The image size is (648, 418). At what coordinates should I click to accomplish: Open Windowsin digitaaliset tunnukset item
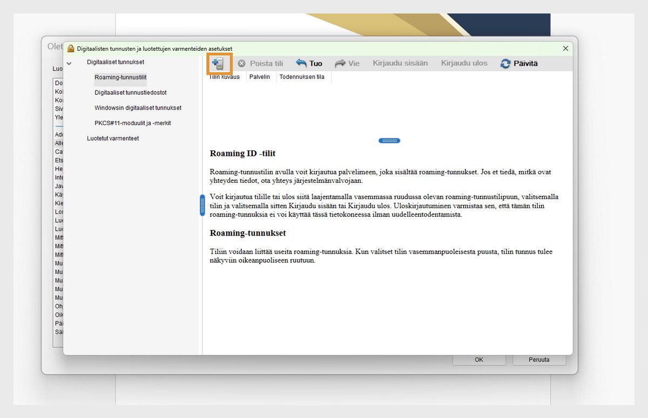click(138, 108)
